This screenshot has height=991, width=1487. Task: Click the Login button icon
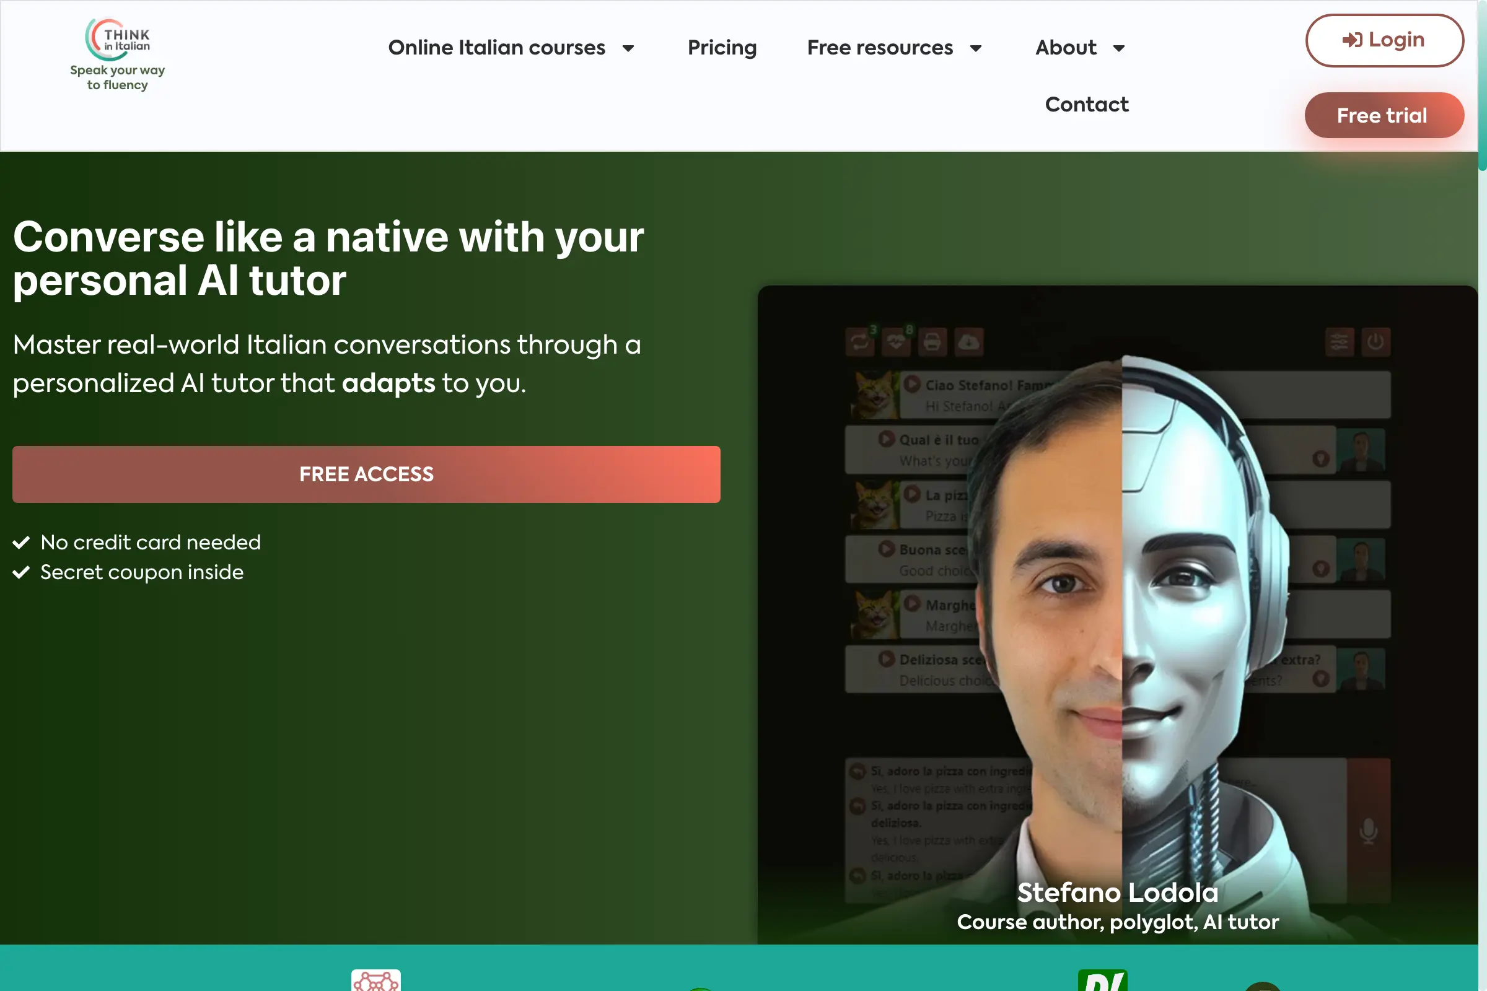click(x=1351, y=38)
